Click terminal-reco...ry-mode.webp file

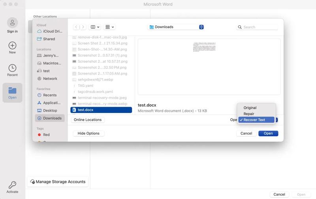coord(101,104)
